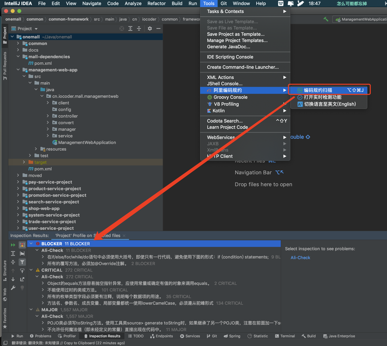
Task: Toggle Group by Severity icon in inspection toolbar
Action: point(22,245)
